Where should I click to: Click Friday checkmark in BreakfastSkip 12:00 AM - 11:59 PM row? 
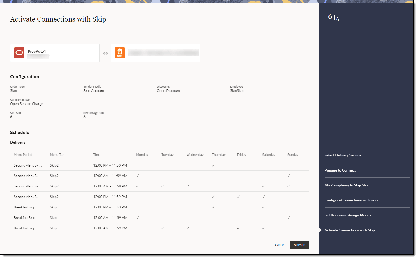(x=238, y=228)
